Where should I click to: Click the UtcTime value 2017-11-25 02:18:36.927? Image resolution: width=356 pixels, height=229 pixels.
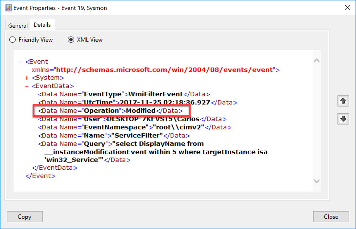pos(165,102)
